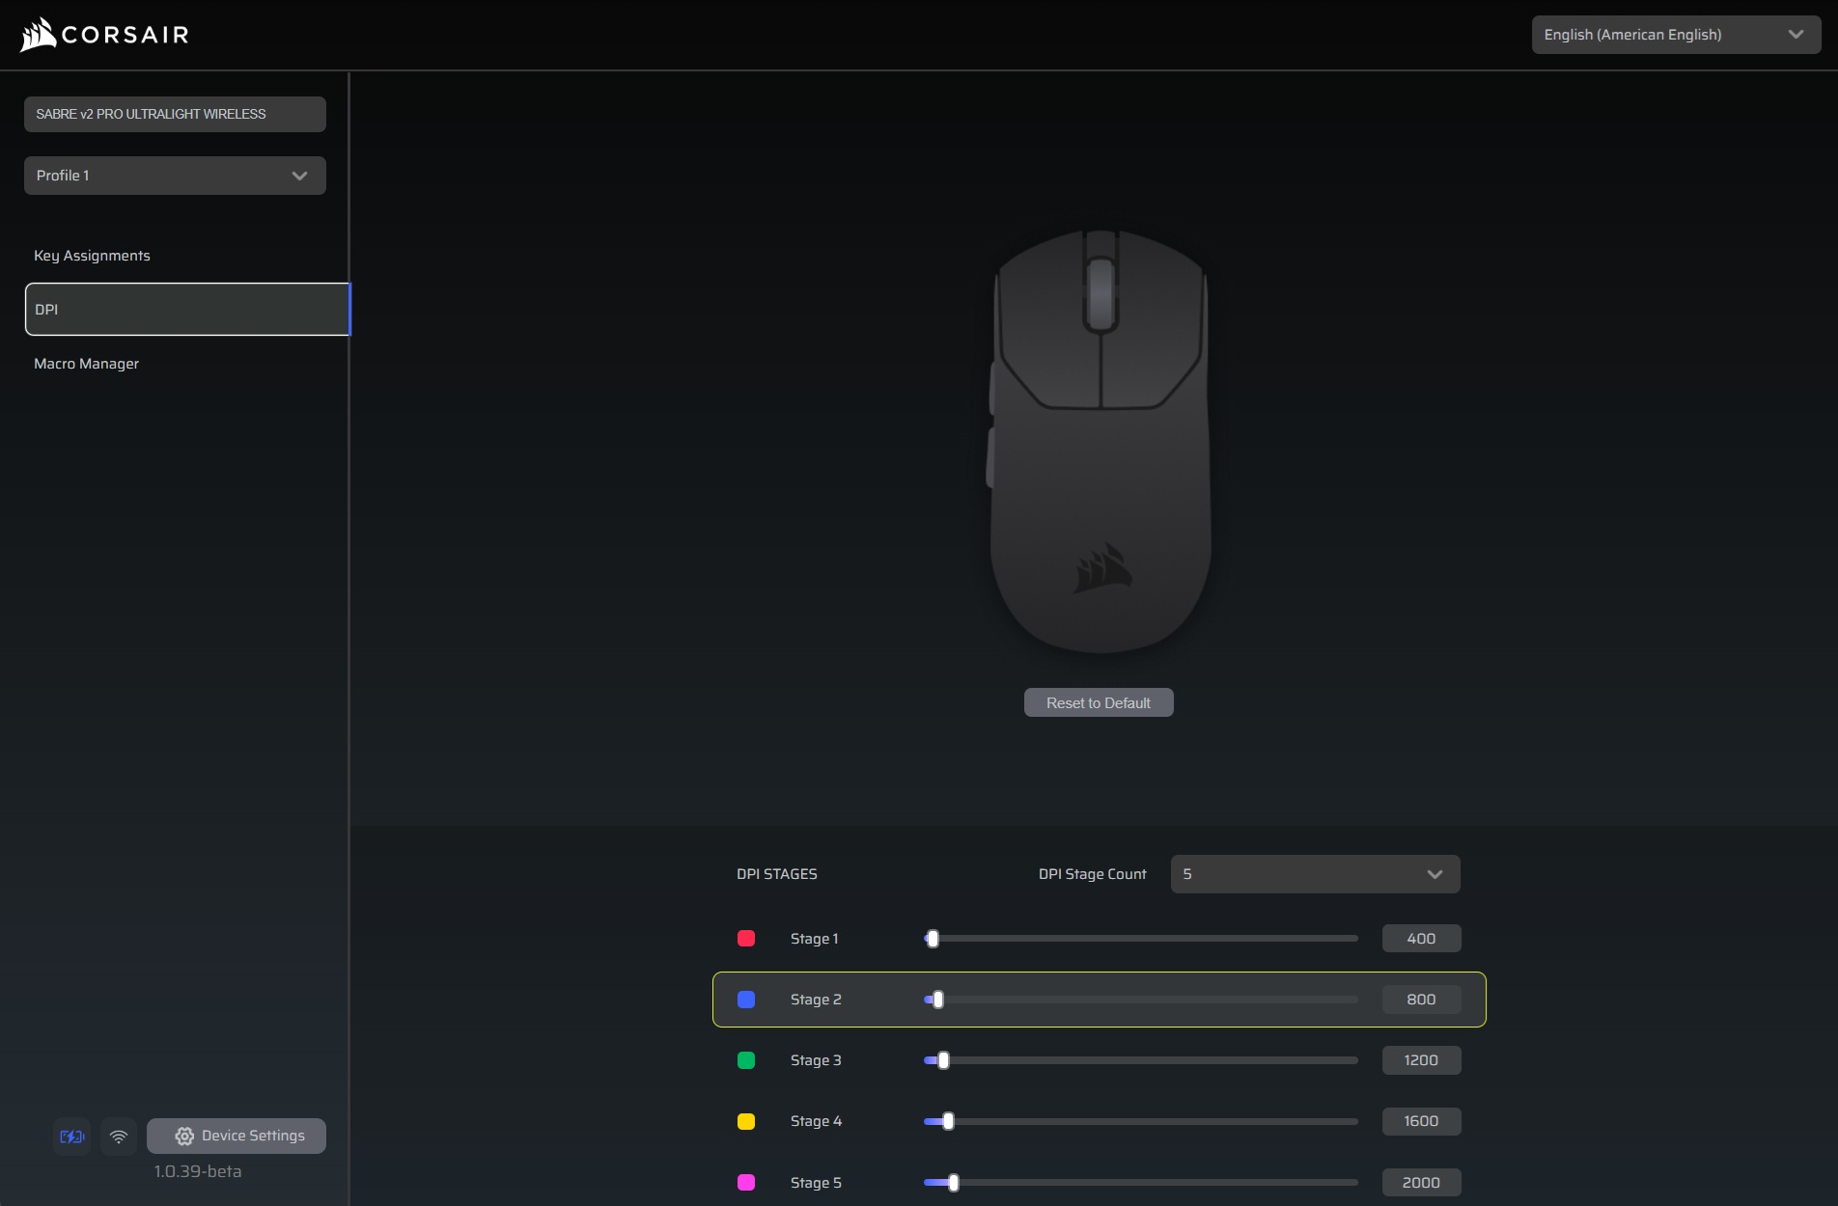The width and height of the screenshot is (1838, 1206).
Task: Select the Stage 4 label
Action: pyautogui.click(x=816, y=1121)
